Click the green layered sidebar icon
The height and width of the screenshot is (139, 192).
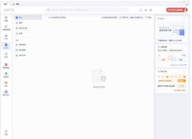6,74
